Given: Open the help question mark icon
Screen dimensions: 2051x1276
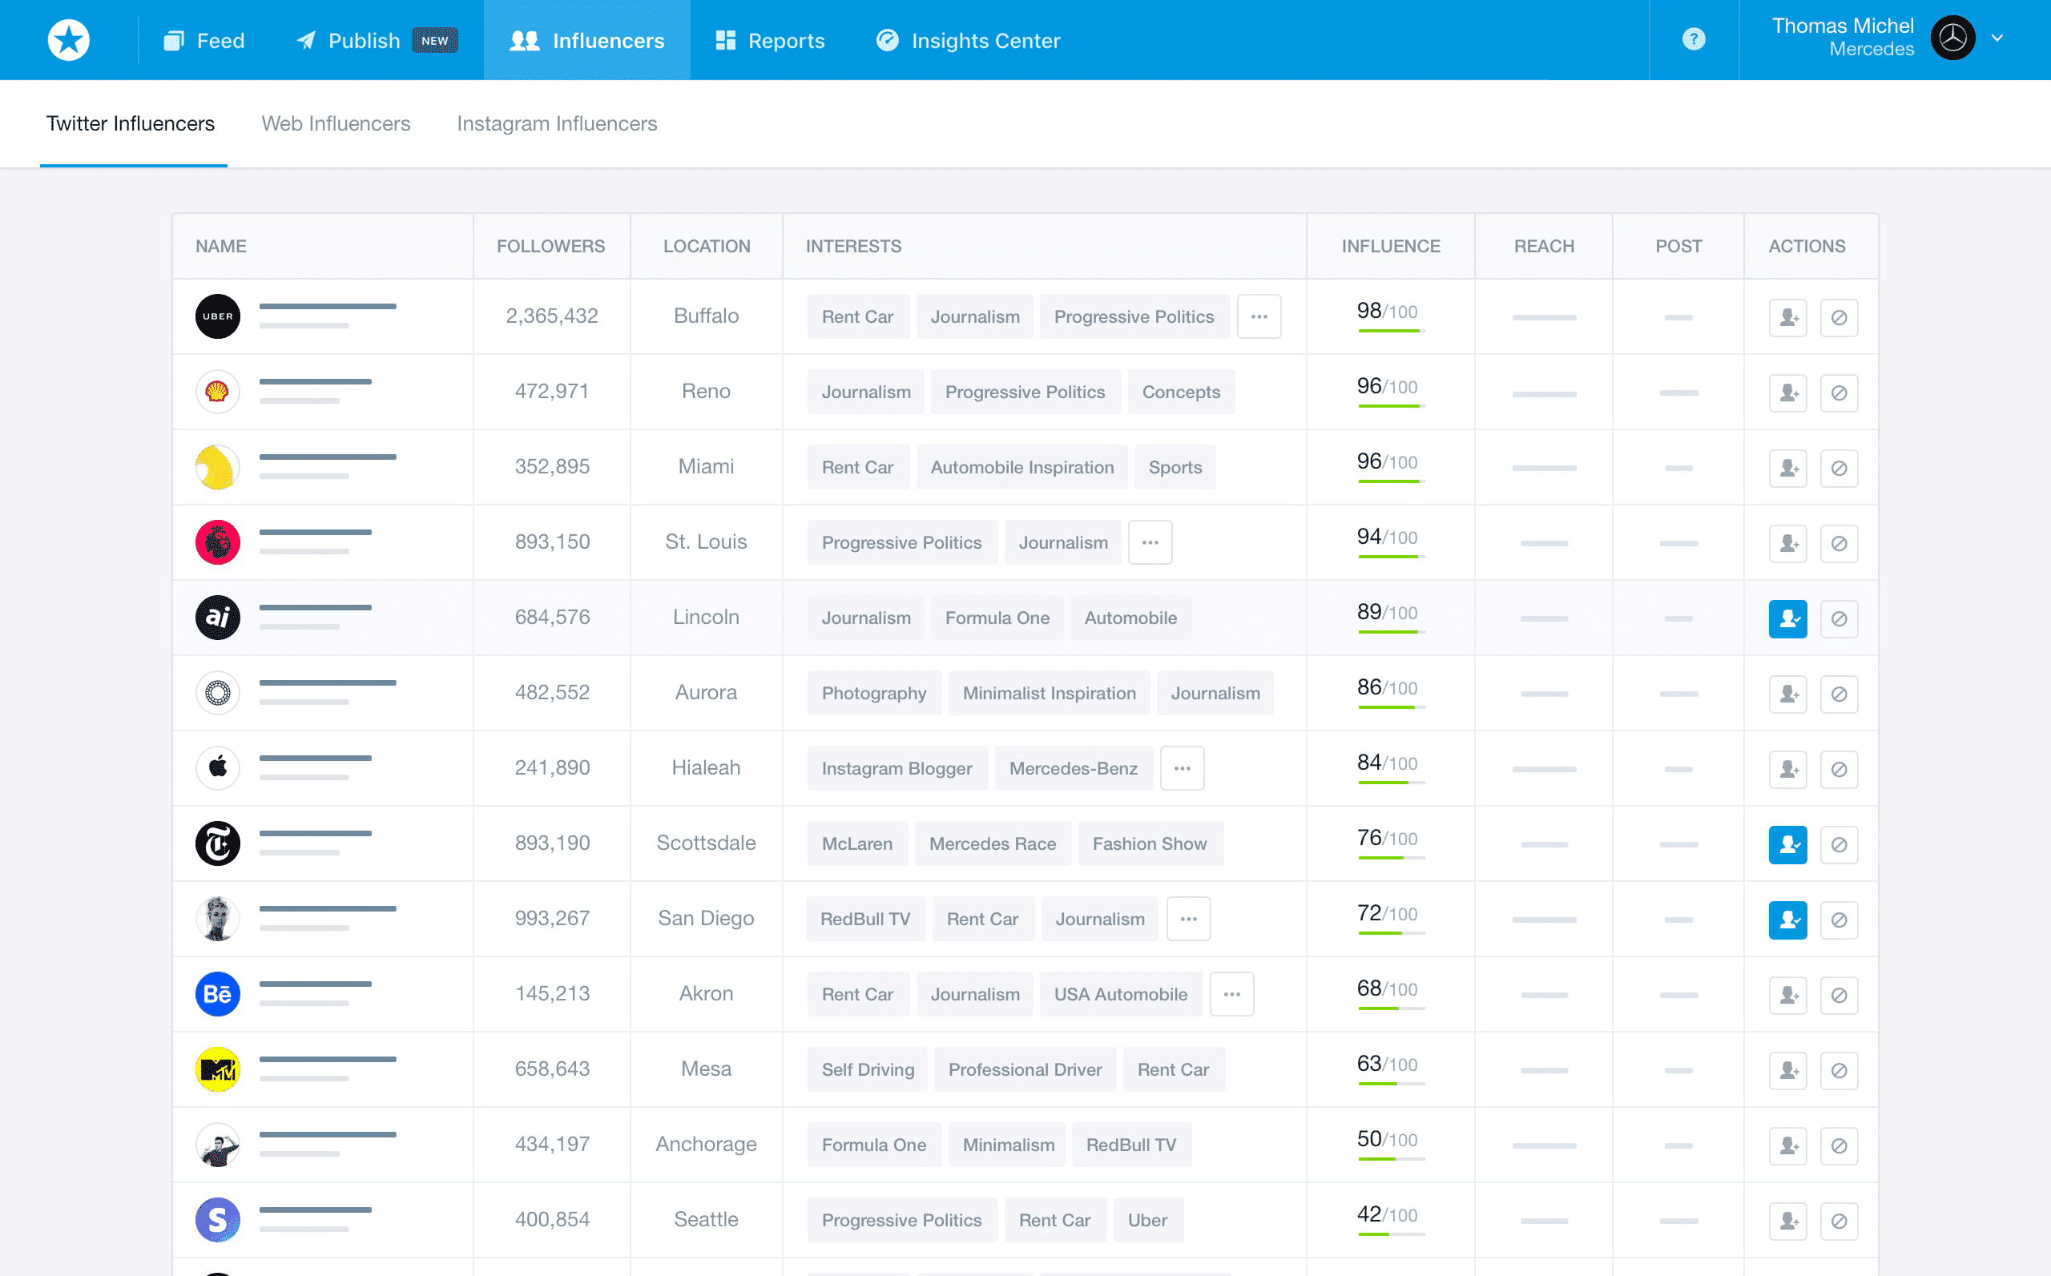Looking at the screenshot, I should pos(1693,40).
